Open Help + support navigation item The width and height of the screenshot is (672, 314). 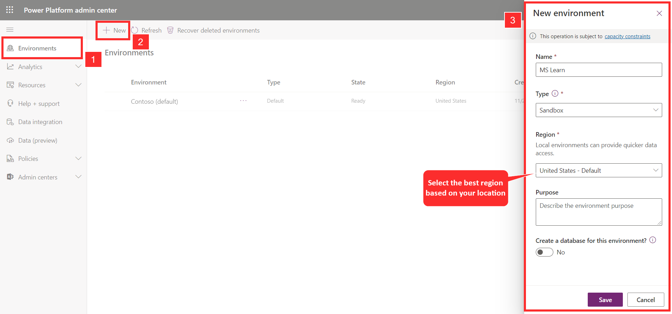(x=39, y=103)
